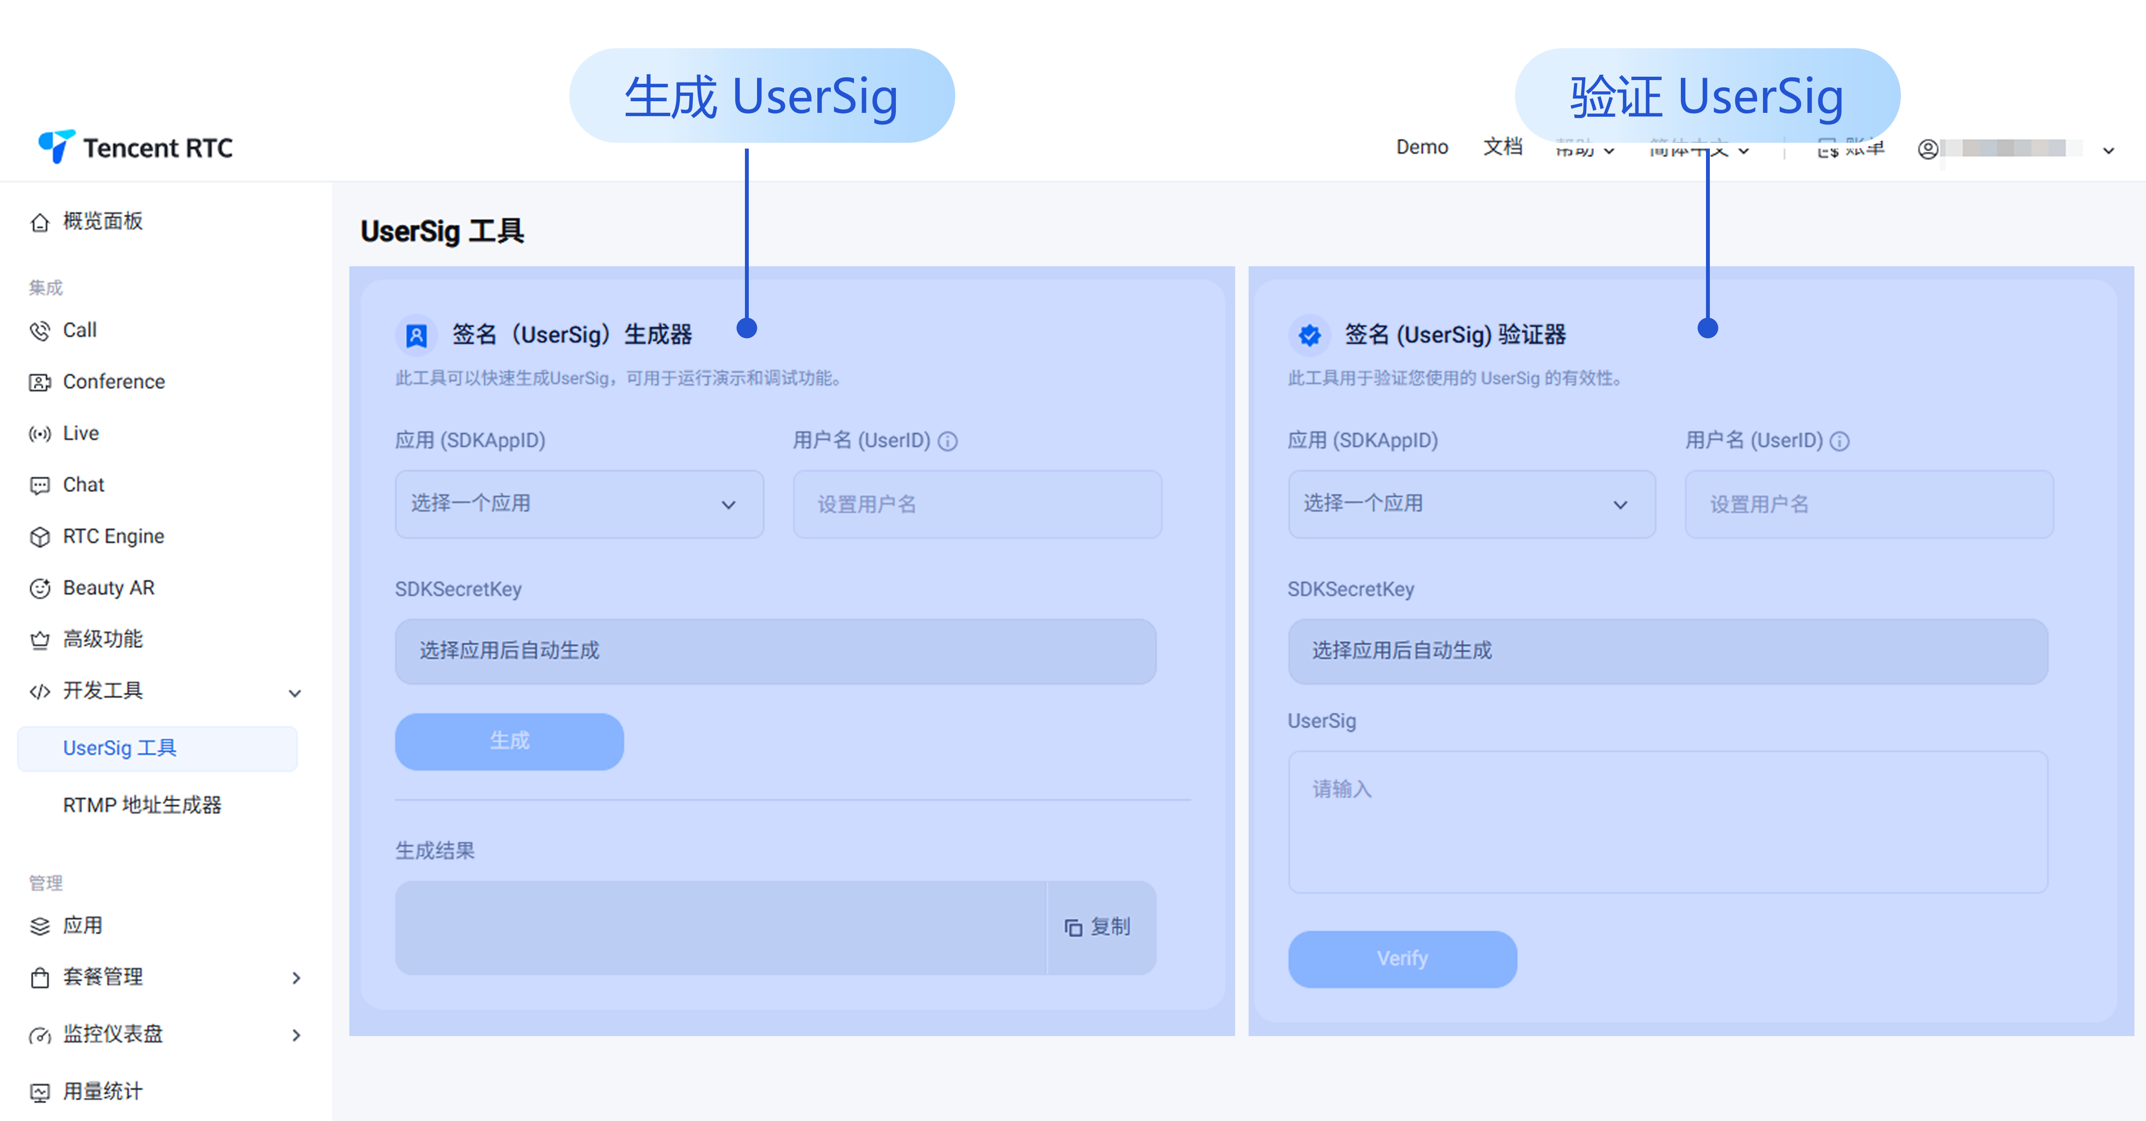
Task: Click the Call phone icon in sidebar
Action: pyautogui.click(x=39, y=330)
